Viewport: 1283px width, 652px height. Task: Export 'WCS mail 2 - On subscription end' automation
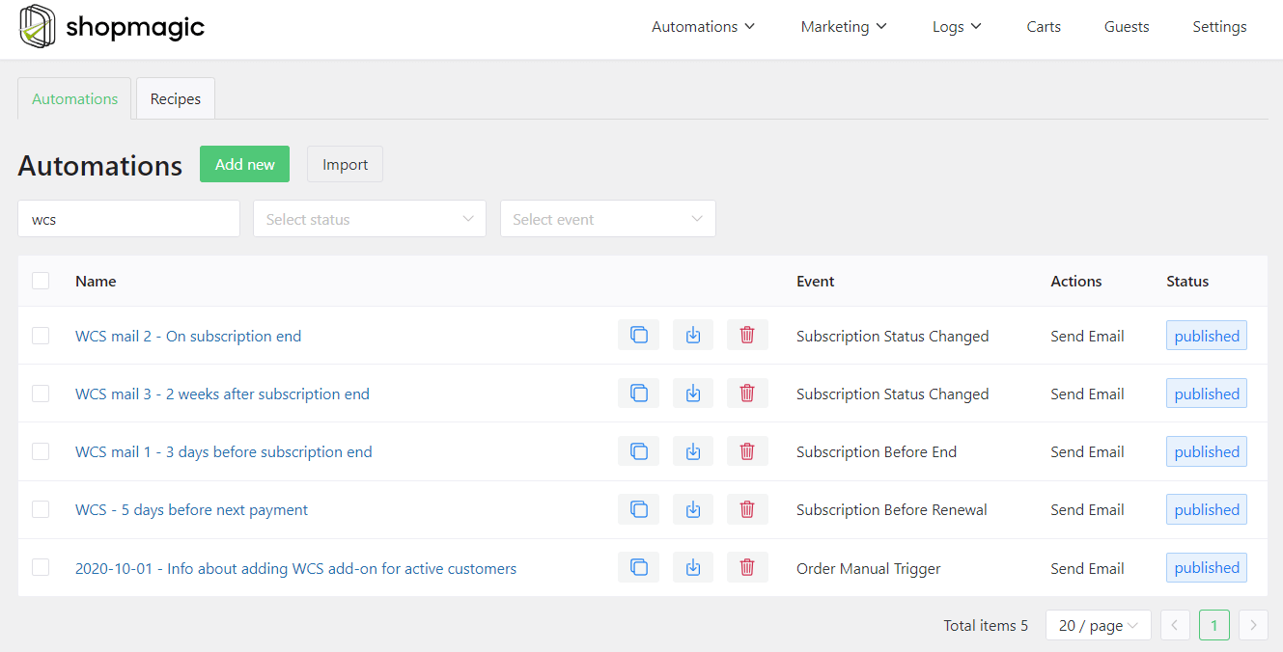(x=693, y=336)
